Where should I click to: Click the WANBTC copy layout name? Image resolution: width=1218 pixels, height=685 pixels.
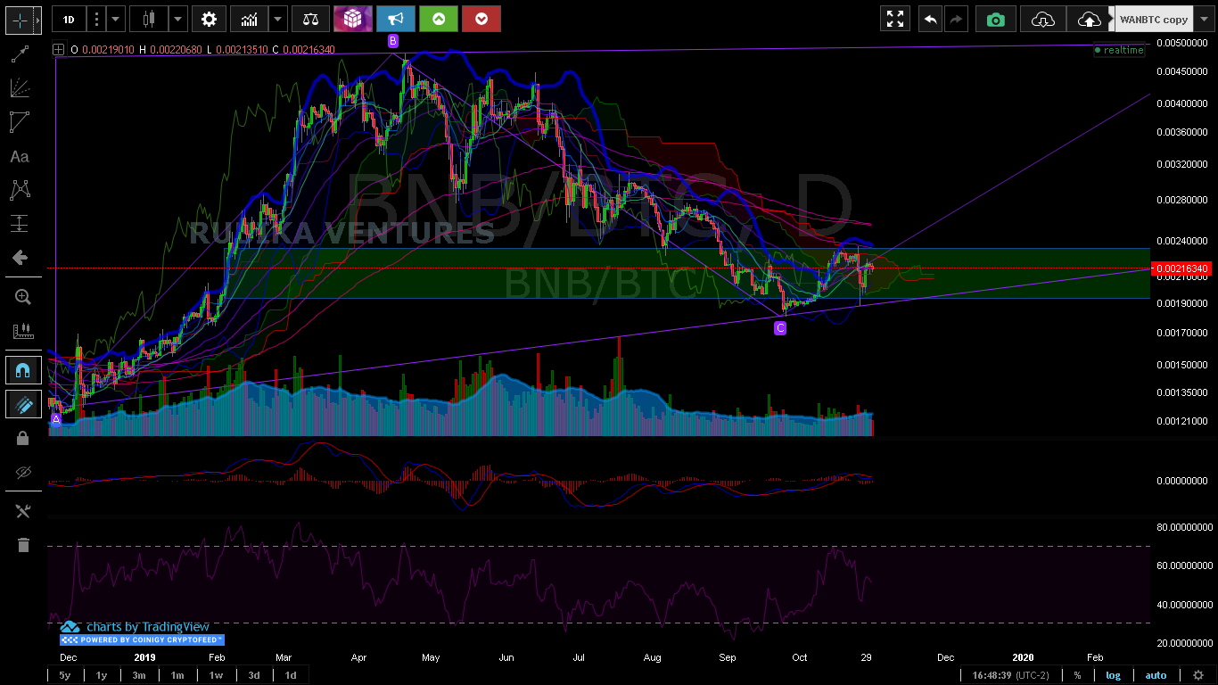click(1154, 19)
